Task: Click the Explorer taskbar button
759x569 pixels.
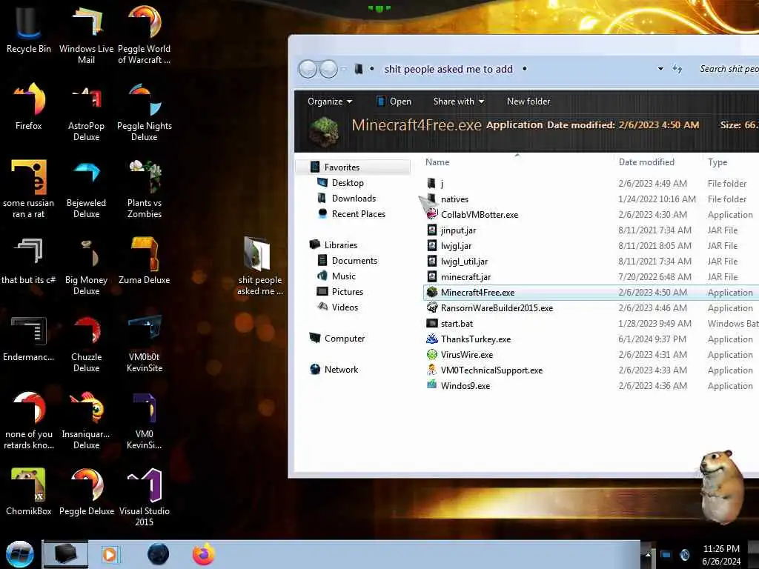Action: coord(66,554)
